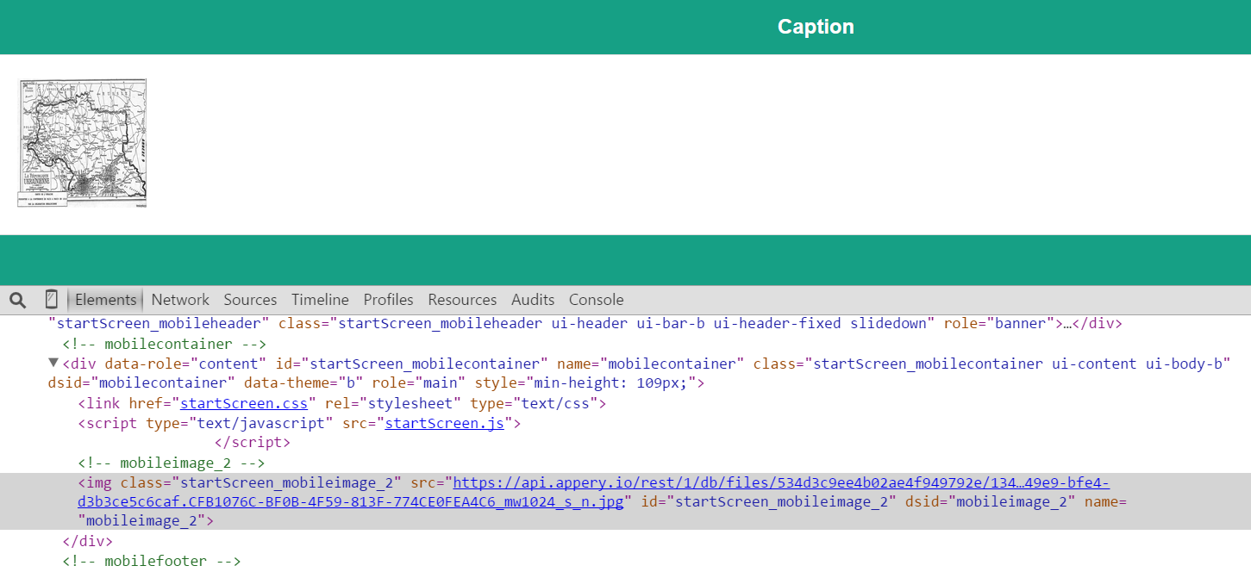The height and width of the screenshot is (572, 1251).
Task: Click the id="startScreen_mobileimage_2" attribute
Action: (x=768, y=502)
